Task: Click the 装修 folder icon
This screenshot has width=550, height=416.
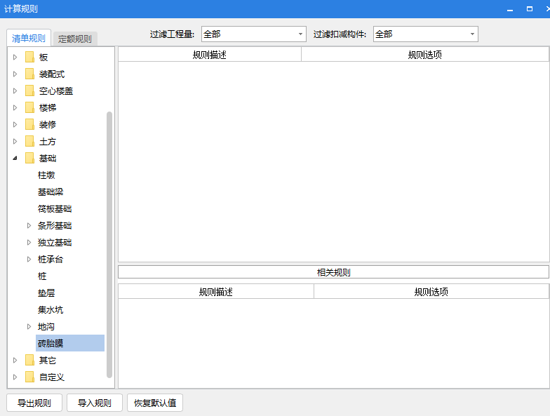Action: (29, 125)
